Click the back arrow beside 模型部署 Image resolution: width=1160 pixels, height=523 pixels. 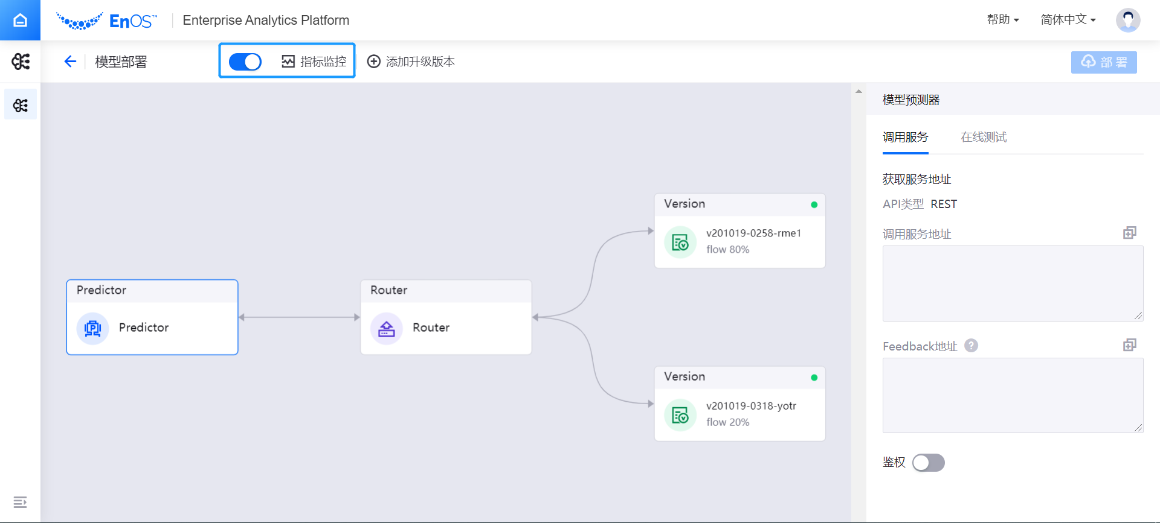(70, 62)
